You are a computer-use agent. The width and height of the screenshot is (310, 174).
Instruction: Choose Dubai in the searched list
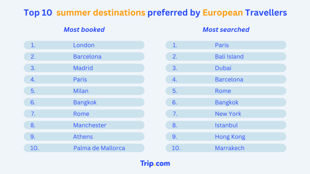tap(226, 68)
